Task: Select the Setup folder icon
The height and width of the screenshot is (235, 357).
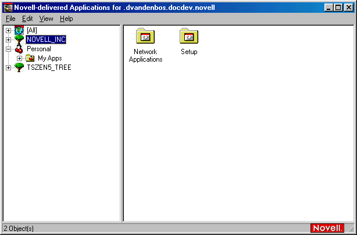Action: (189, 36)
